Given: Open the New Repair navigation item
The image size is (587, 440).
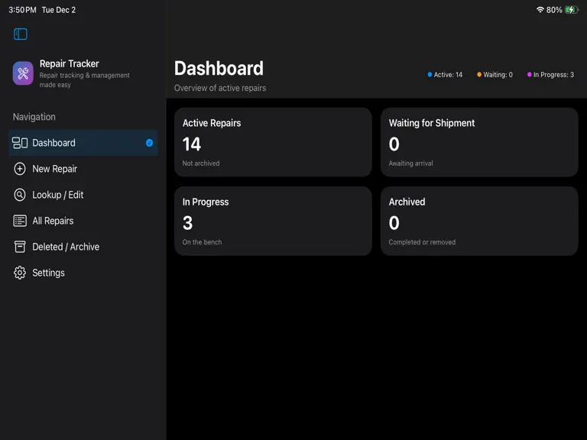Looking at the screenshot, I should (83, 169).
